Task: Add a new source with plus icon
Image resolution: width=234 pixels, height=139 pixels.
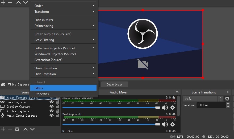Action: [3, 129]
